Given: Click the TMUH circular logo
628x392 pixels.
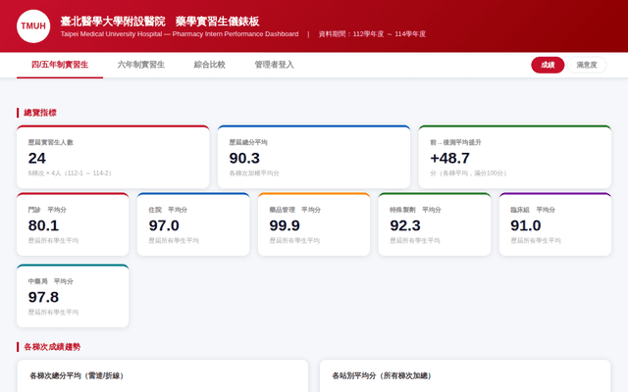Looking at the screenshot, I should (33, 26).
